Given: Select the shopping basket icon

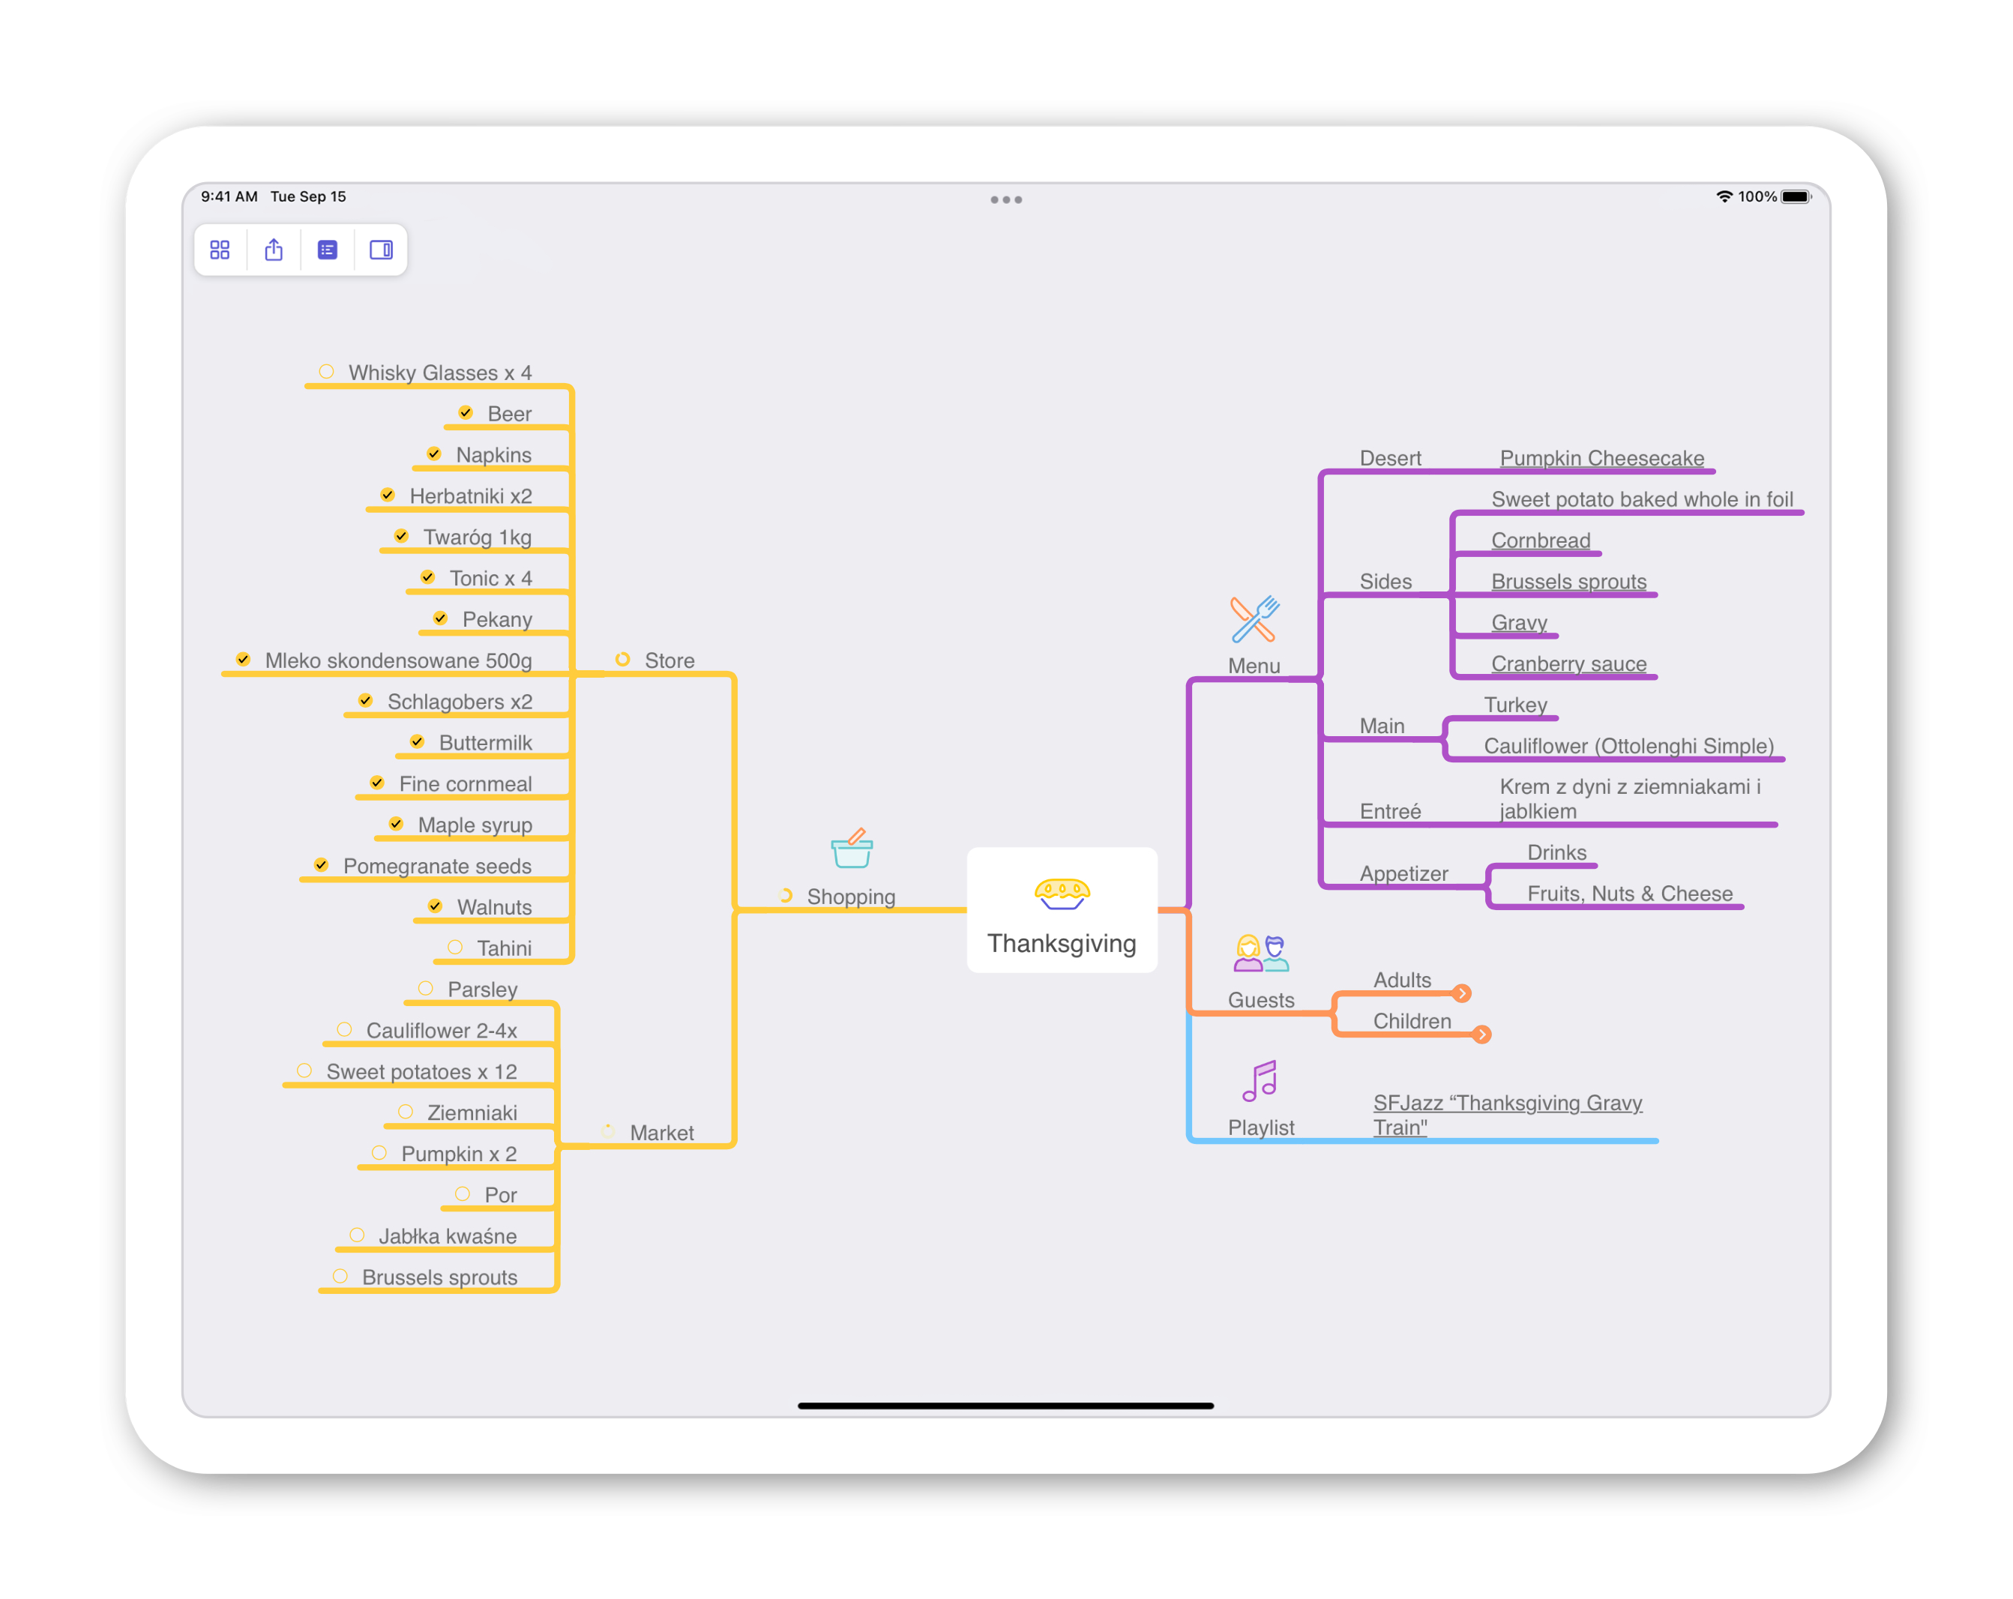Looking at the screenshot, I should (852, 848).
